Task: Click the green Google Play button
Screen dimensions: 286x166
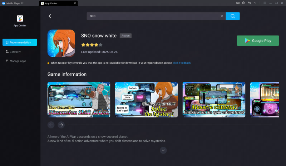Action: [258, 41]
